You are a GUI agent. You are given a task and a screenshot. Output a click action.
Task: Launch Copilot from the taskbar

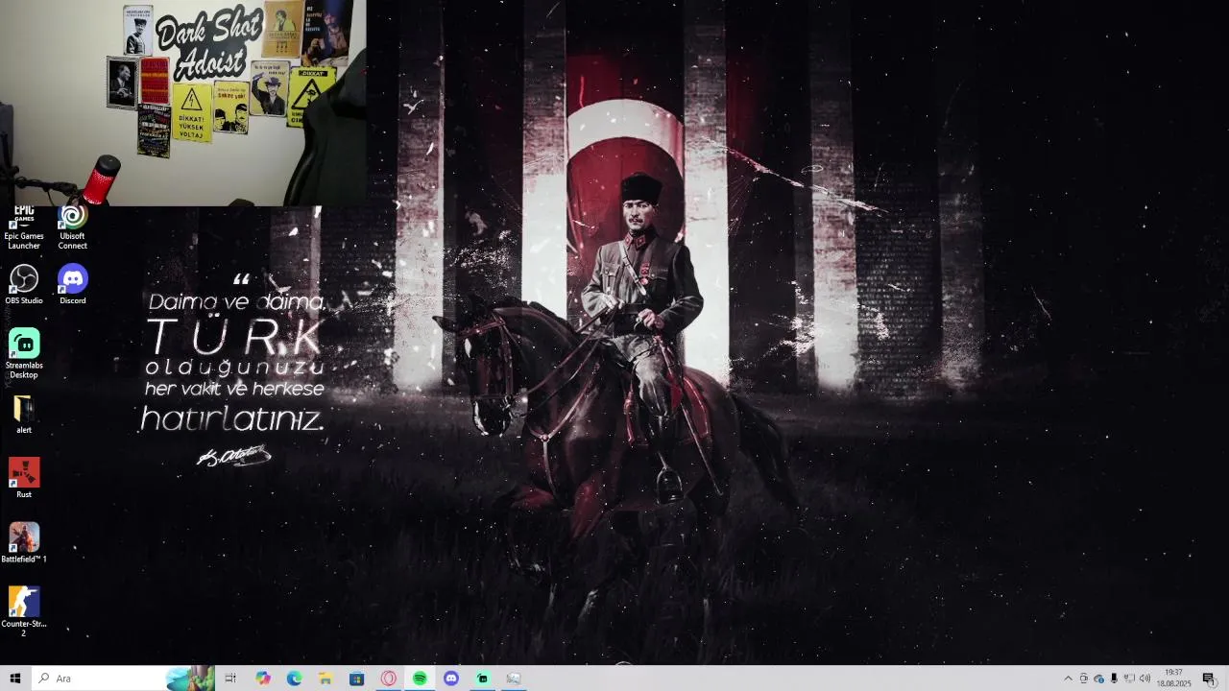click(263, 679)
